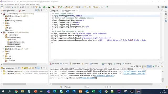Open the Run button dropdown arrow
The height and width of the screenshot is (94, 168).
tap(46, 7)
